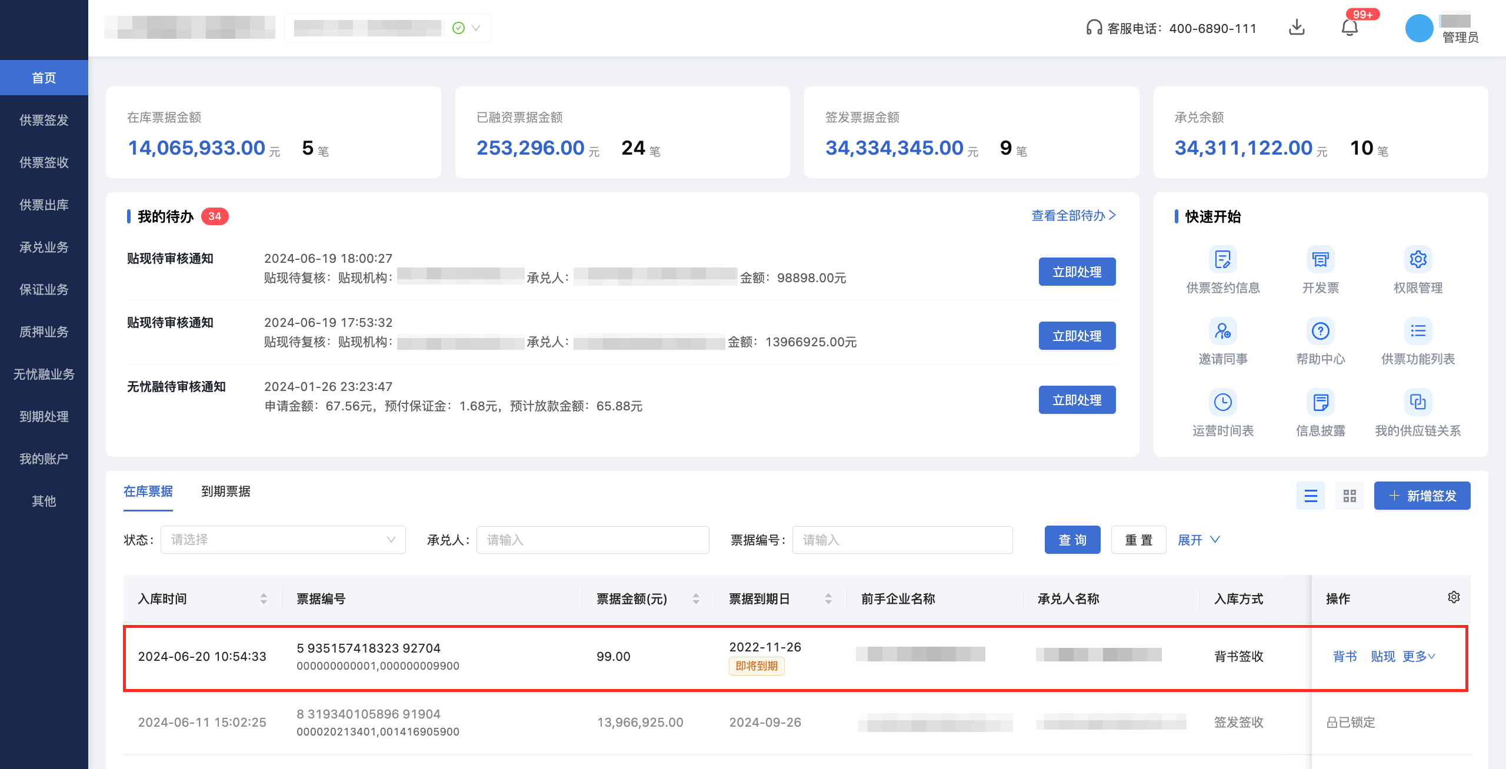
Task: Click the 邀请同事 icon
Action: point(1222,332)
